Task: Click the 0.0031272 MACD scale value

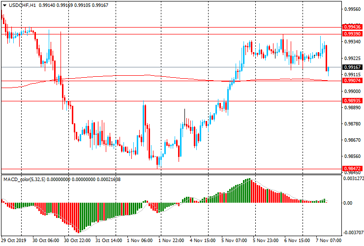Action: 353,179
